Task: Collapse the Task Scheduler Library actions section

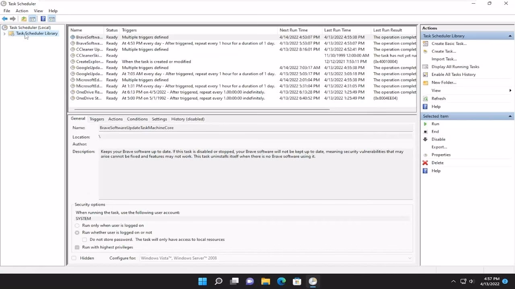Action: pos(510,35)
